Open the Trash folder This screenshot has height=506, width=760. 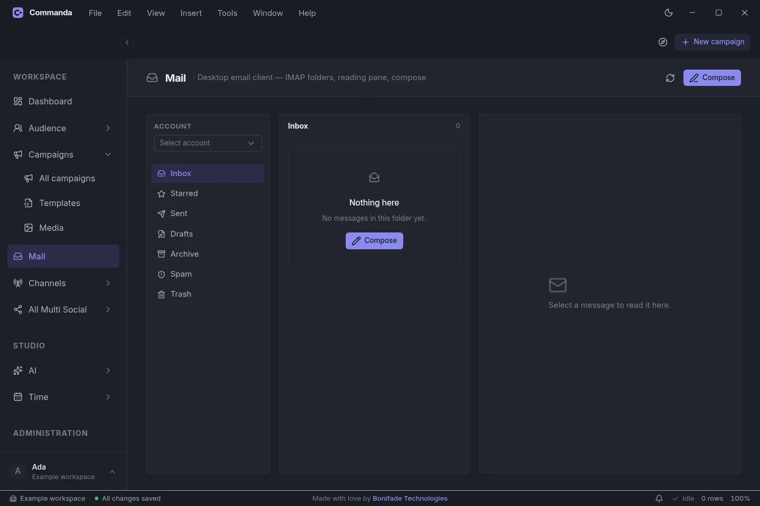coord(208,294)
